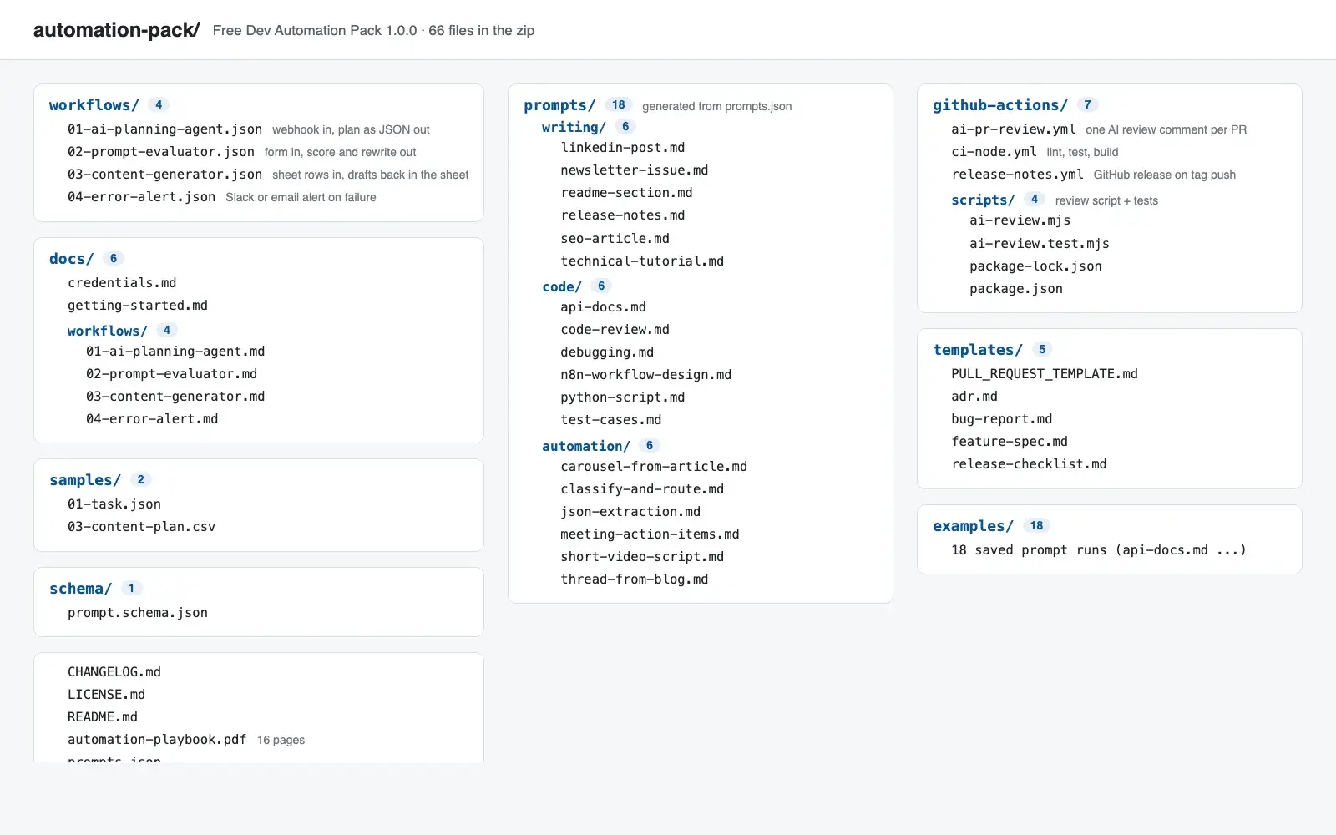Select json-extraction.md prompt
Screen dimensions: 1336x835
(x=630, y=512)
